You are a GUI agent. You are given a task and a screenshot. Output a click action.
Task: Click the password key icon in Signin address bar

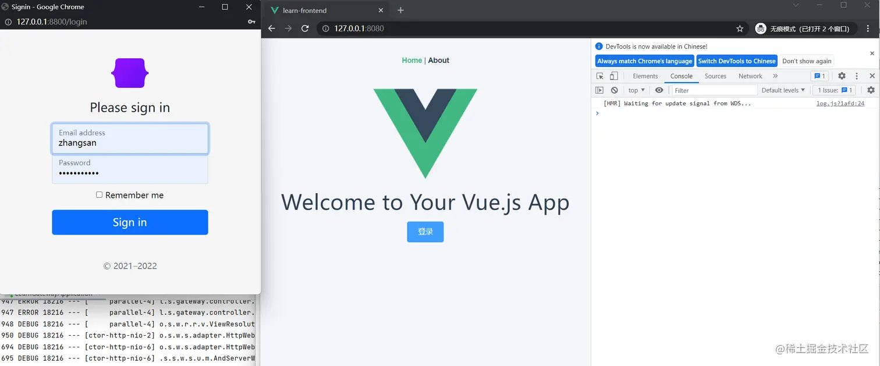coord(251,22)
